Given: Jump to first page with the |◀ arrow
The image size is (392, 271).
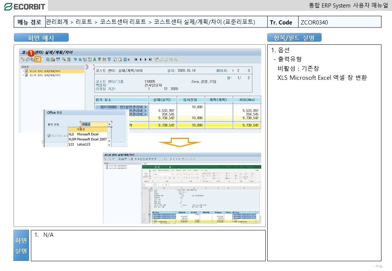Looking at the screenshot, I should [136, 59].
